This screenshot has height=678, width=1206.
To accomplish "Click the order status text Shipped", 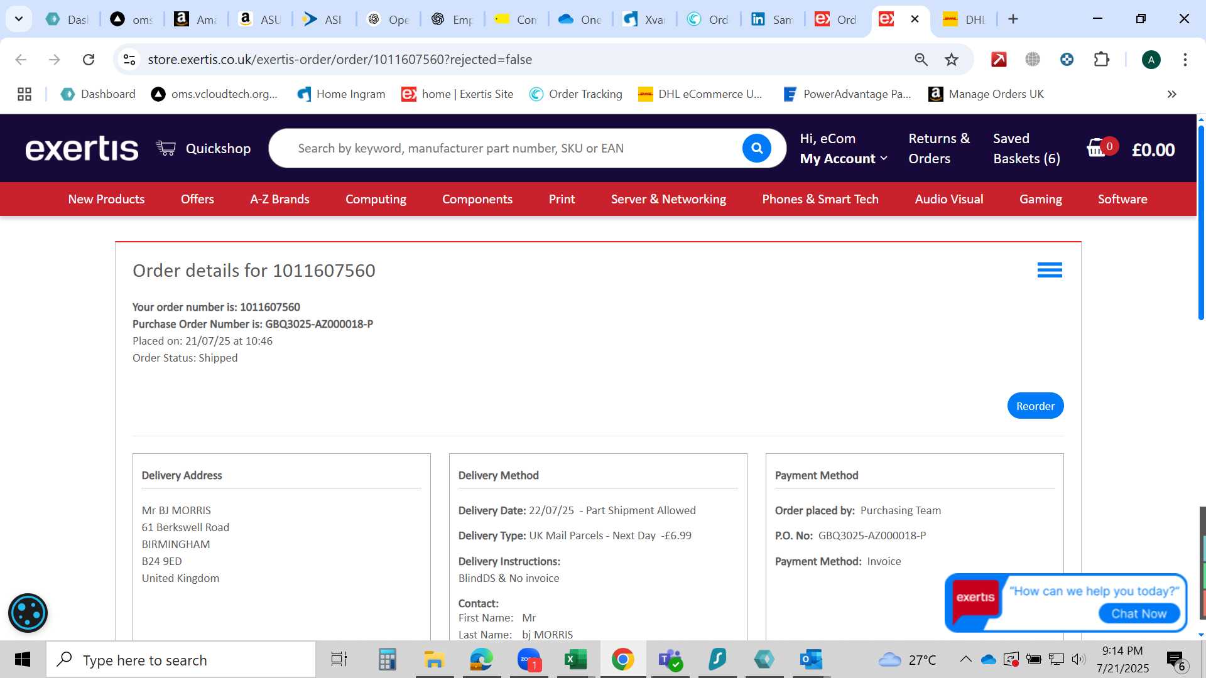I will tap(218, 358).
